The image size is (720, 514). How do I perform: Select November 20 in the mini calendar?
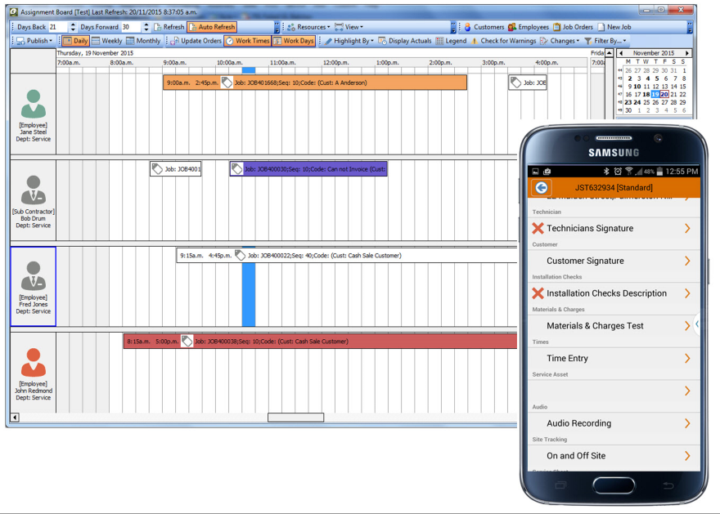tap(664, 95)
